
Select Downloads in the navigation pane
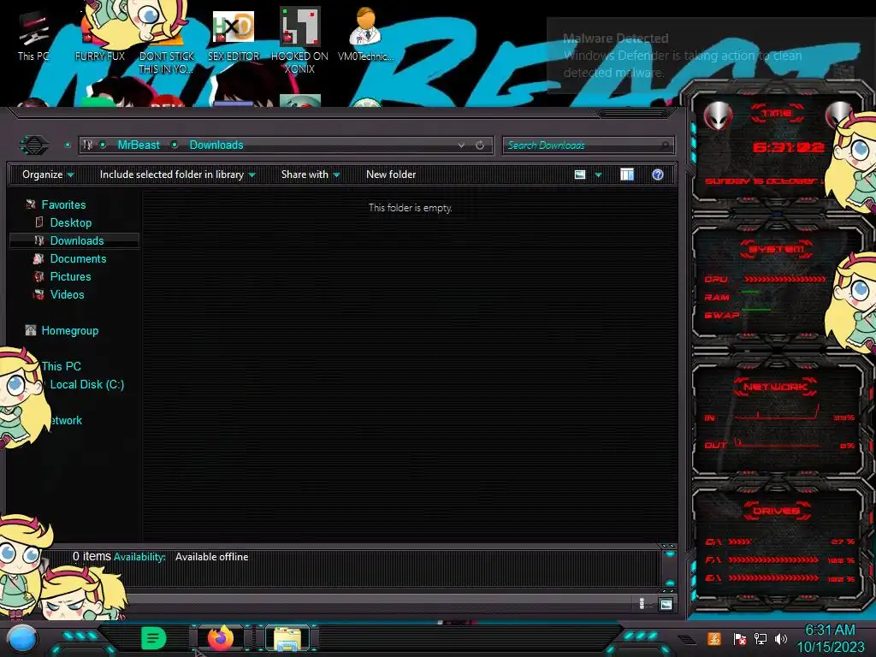pos(75,240)
